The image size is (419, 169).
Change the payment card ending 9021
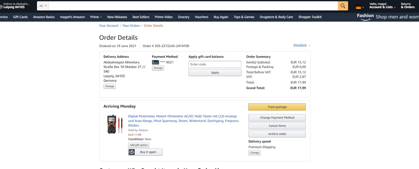[x=158, y=68]
